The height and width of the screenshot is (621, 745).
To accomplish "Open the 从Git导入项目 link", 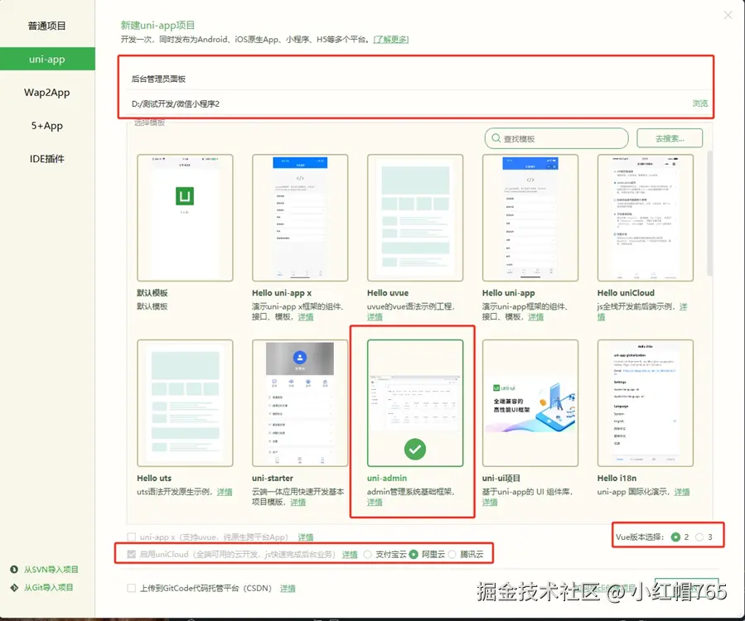I will click(x=49, y=587).
